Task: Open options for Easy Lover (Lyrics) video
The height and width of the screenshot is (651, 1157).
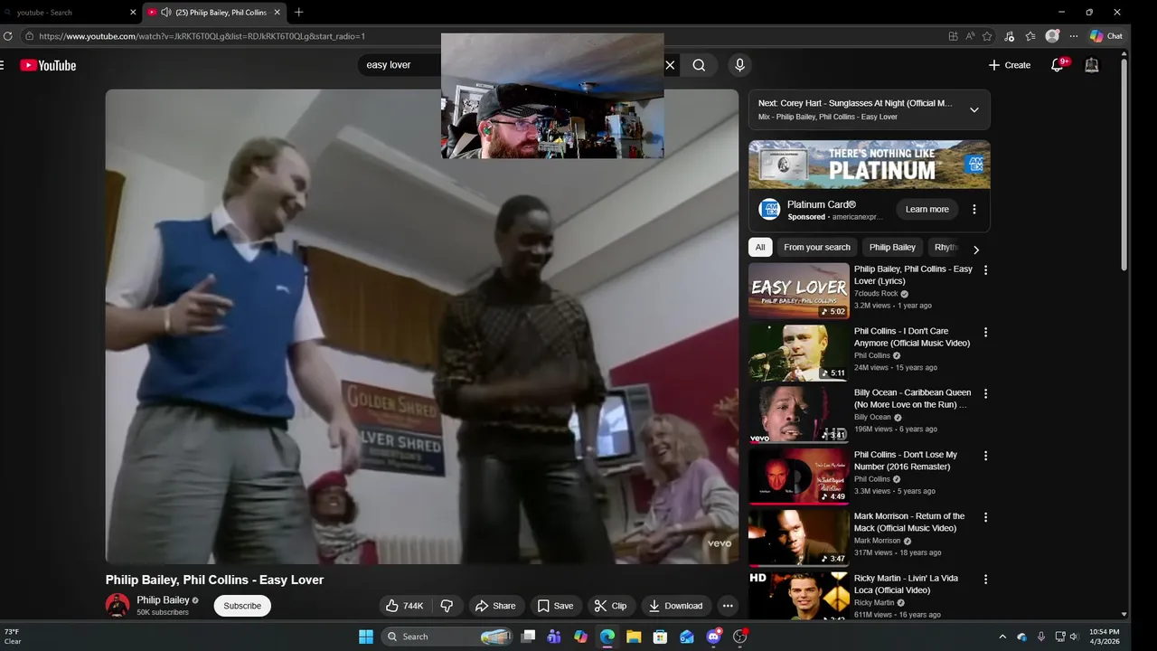Action: [985, 270]
